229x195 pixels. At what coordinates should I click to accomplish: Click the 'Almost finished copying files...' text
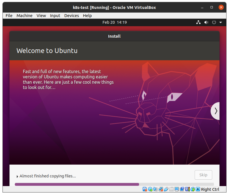(x=48, y=176)
